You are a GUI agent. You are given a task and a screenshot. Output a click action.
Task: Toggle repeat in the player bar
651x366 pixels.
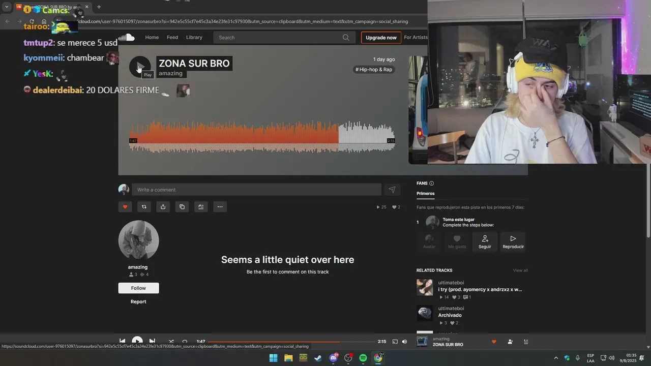point(185,342)
